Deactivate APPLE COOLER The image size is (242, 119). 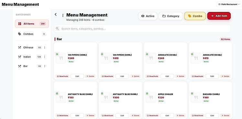pos(152,115)
